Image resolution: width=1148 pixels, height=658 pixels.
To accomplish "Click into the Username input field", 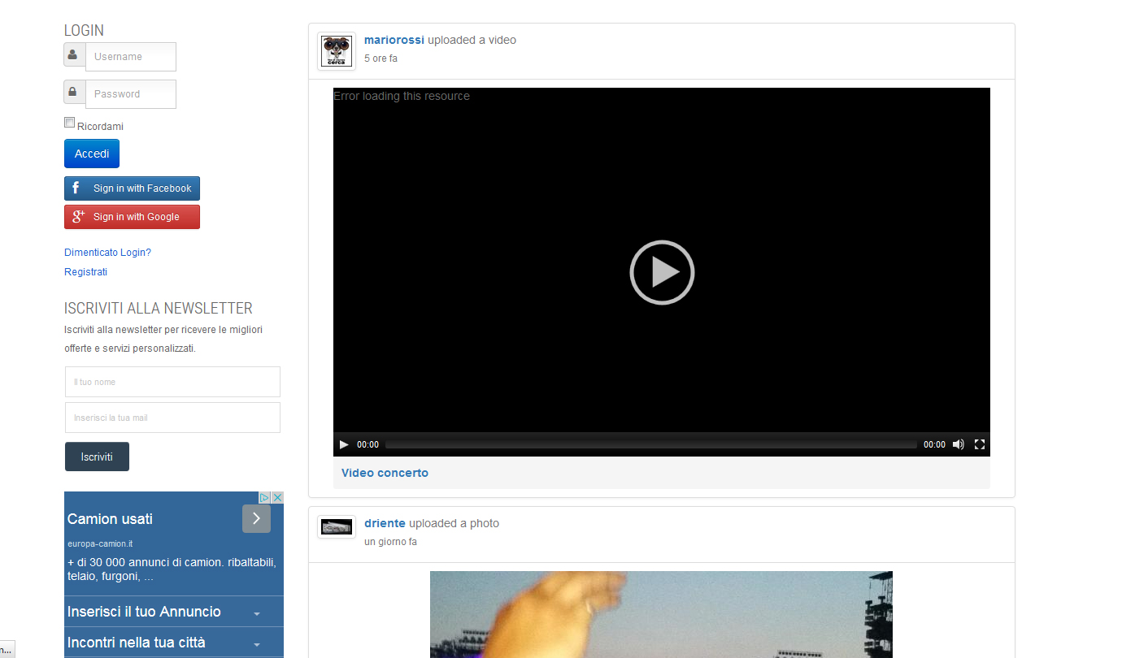I will [131, 57].
